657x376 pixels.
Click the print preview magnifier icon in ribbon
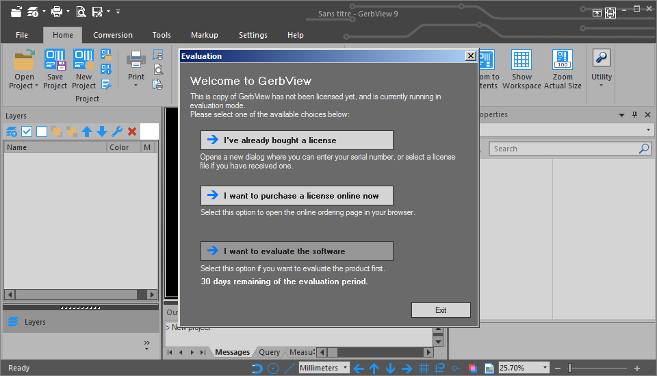(x=158, y=69)
